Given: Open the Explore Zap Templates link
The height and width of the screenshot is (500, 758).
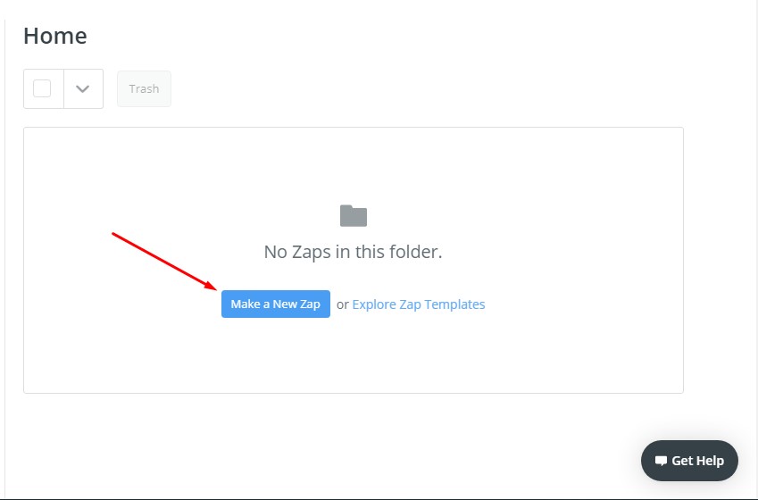Looking at the screenshot, I should pos(419,304).
